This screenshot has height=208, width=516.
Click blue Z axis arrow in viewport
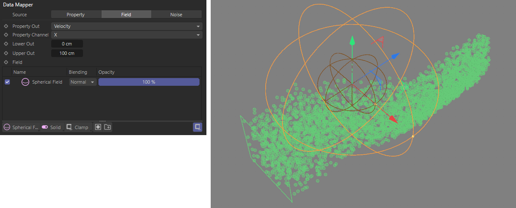coord(395,56)
